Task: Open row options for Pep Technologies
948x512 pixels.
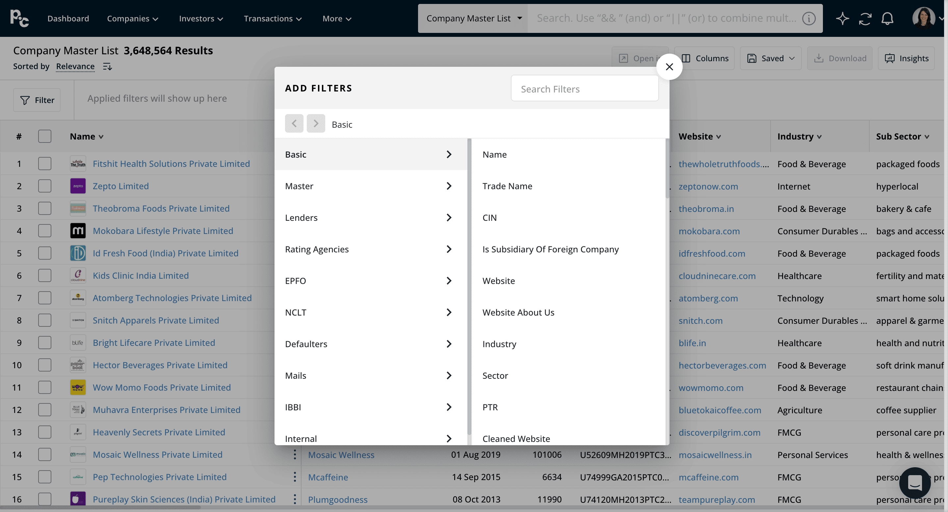Action: (295, 477)
